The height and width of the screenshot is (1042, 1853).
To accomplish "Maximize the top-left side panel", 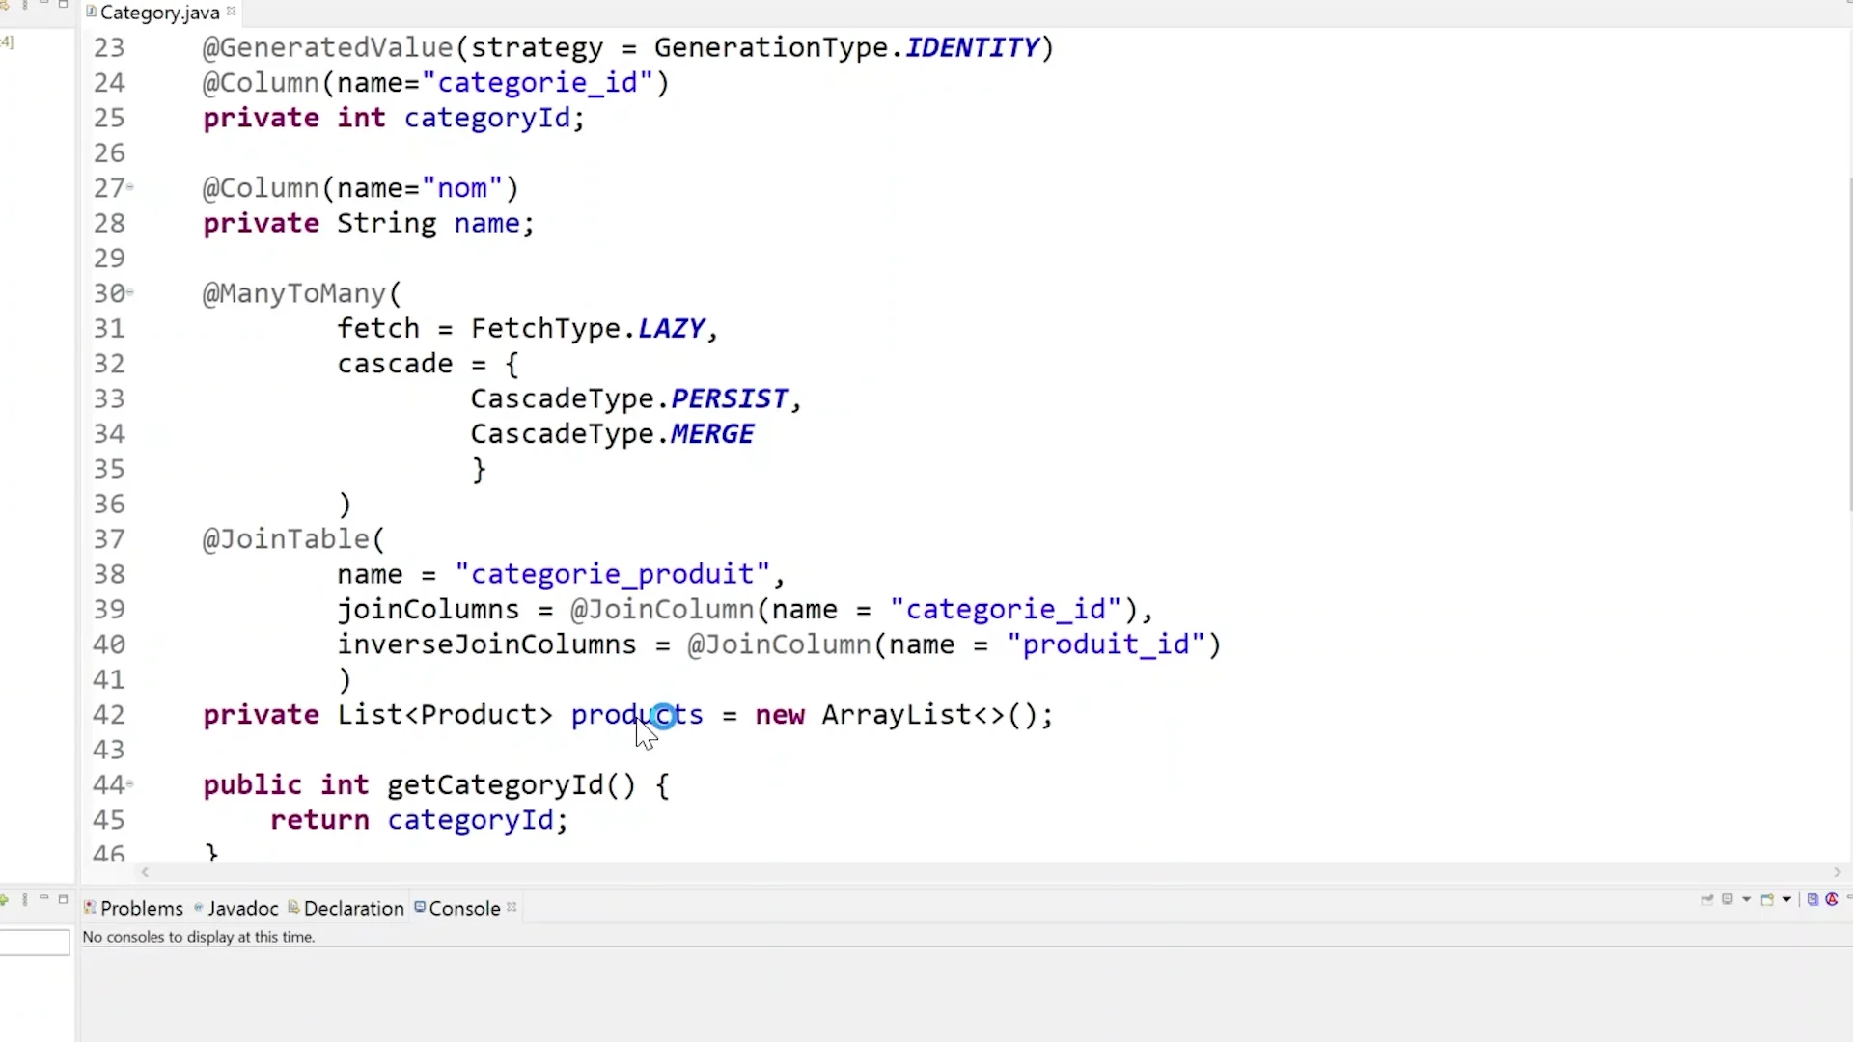I will point(64,5).
